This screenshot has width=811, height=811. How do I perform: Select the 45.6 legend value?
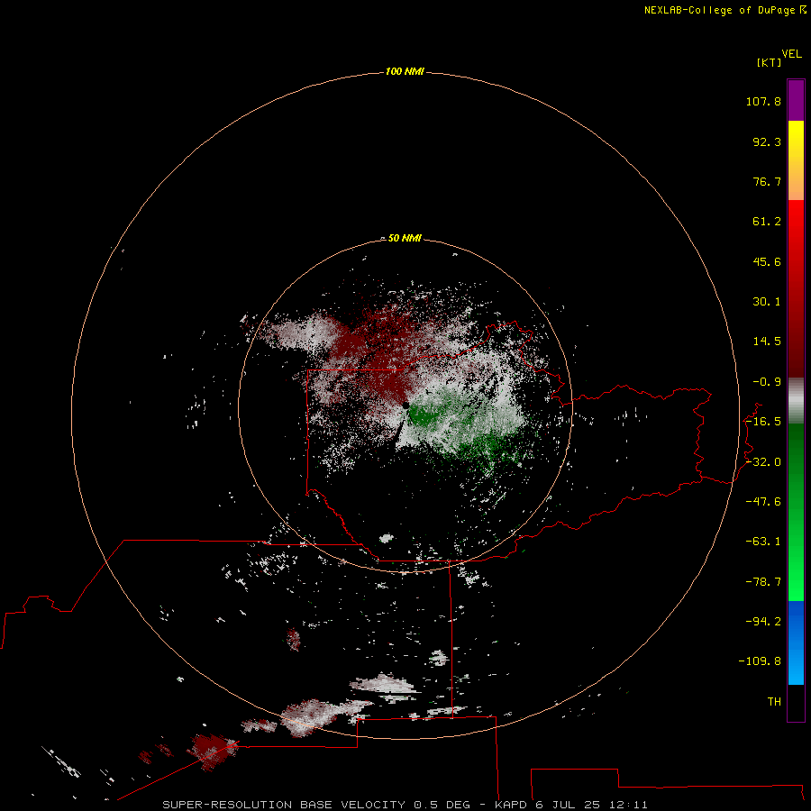point(767,261)
